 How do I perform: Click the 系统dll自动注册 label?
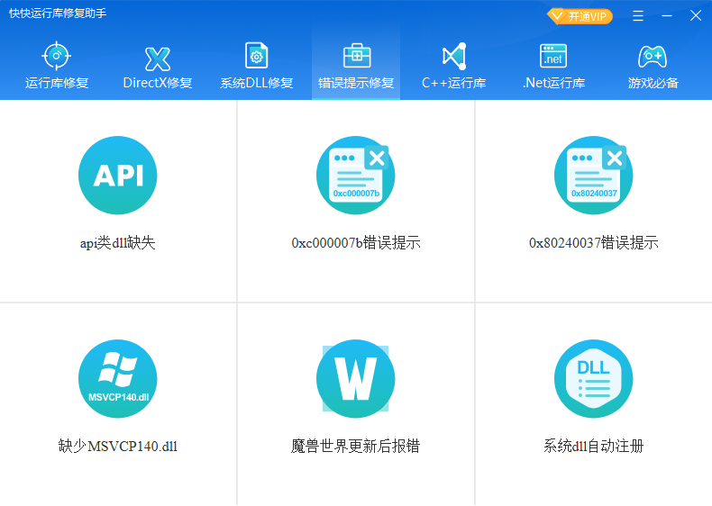593,447
